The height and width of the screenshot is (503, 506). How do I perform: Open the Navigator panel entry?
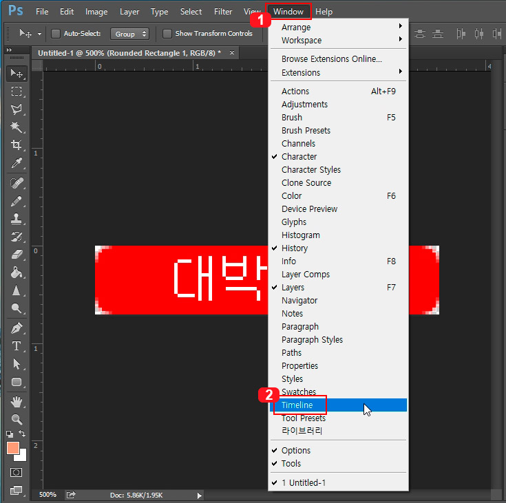[x=338, y=301]
